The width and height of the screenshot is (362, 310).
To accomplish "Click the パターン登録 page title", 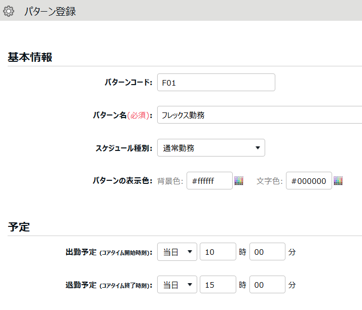I will [x=50, y=11].
